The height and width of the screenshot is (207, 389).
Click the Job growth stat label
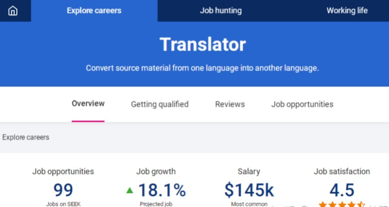pyautogui.click(x=156, y=172)
